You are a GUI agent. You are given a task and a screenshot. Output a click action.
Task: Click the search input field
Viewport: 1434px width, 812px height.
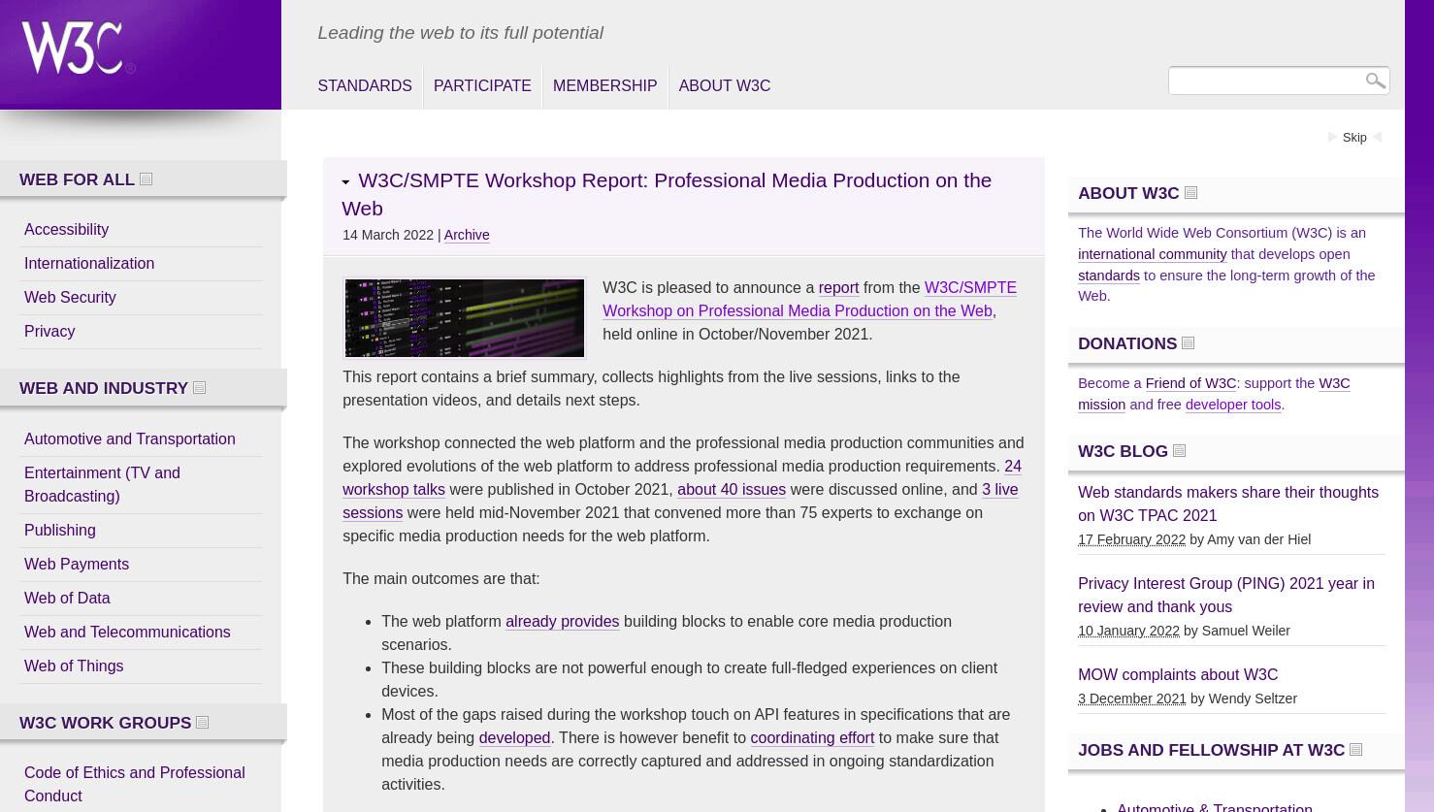pyautogui.click(x=1264, y=81)
